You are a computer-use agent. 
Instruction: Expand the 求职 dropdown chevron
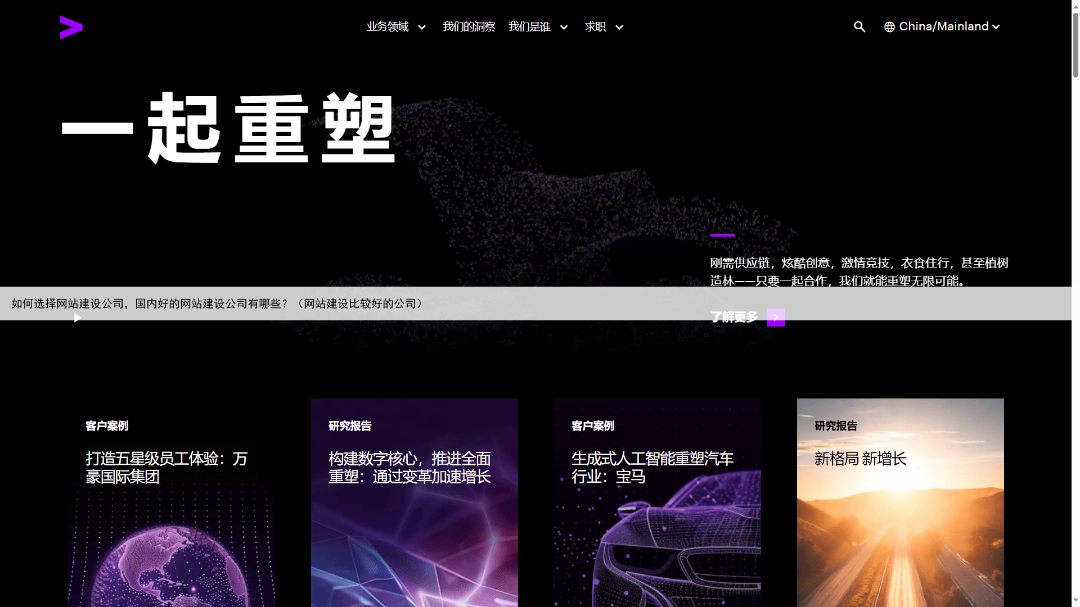[x=619, y=27]
